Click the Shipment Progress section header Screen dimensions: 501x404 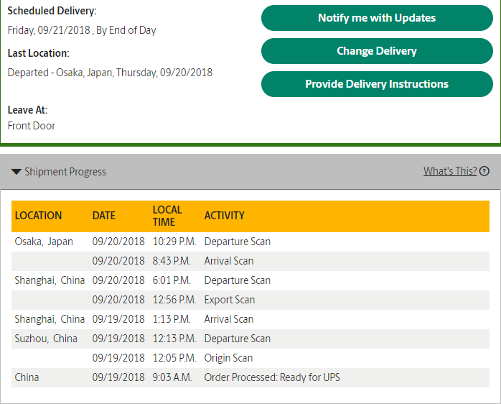pyautogui.click(x=250, y=172)
